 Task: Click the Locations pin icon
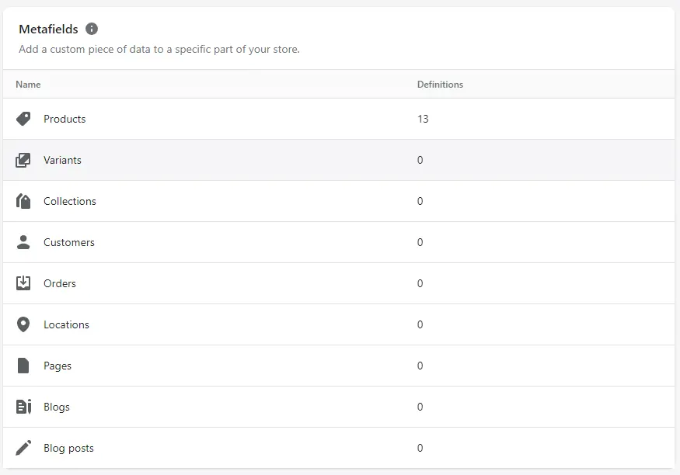pyautogui.click(x=23, y=324)
